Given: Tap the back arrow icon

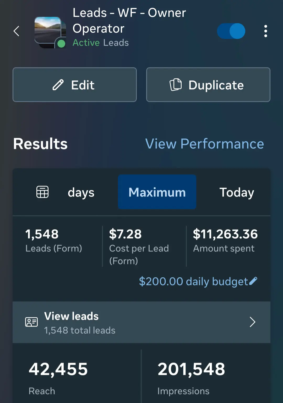Looking at the screenshot, I should [17, 31].
